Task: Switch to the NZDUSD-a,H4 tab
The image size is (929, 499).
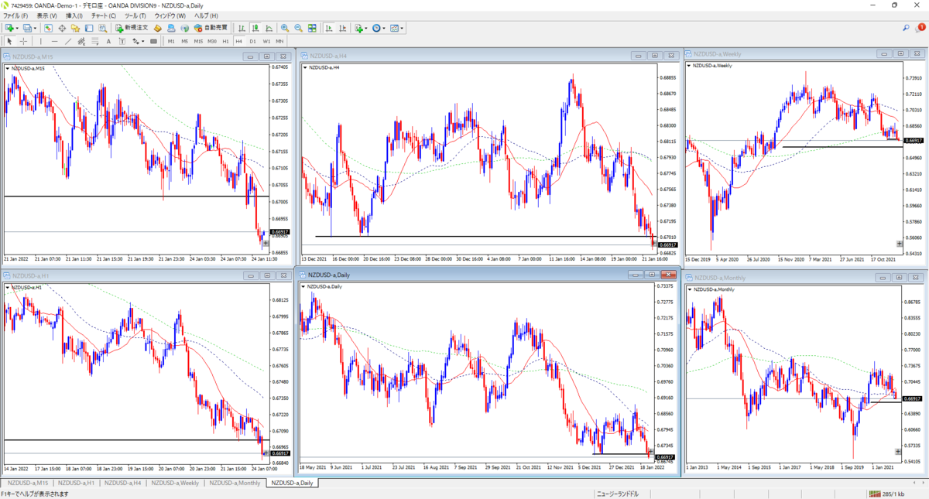Action: 122,483
